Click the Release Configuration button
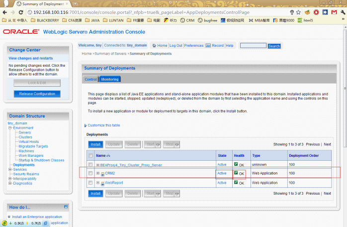Viewport: 347px width, 227px height. 37,94
